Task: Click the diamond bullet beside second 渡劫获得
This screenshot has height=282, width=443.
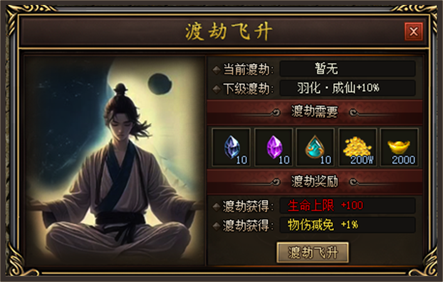Action: point(217,226)
